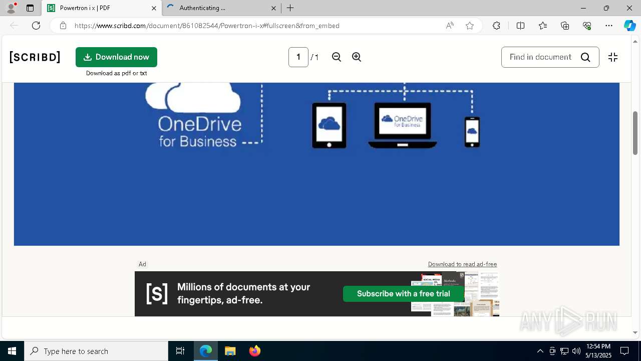Click the OneDrive for Business document image
This screenshot has width=641, height=361.
[316, 164]
